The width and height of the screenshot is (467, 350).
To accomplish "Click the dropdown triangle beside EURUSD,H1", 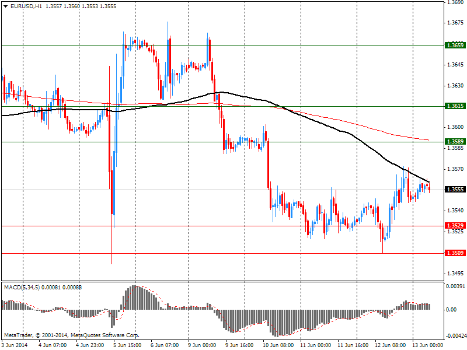I will coord(5,6).
